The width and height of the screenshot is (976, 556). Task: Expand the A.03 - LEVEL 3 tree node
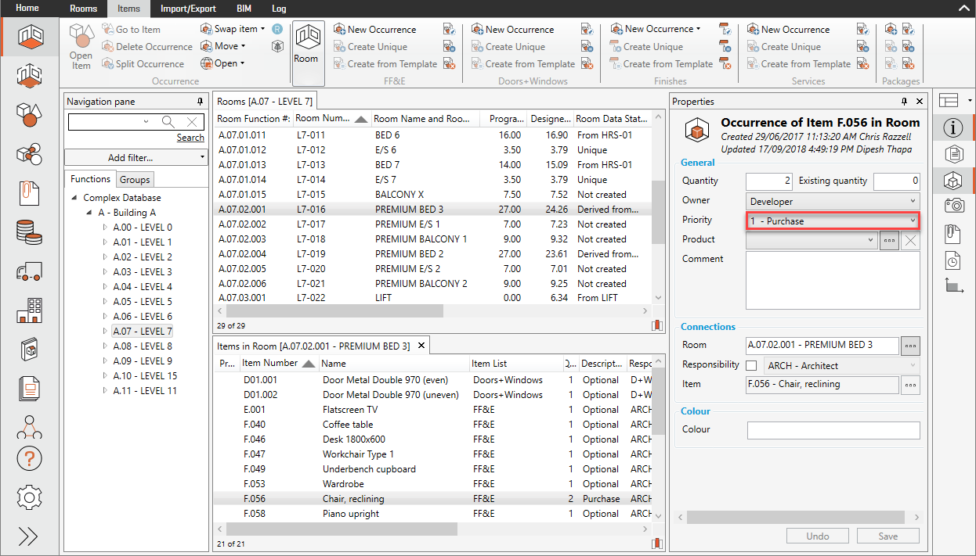point(106,272)
